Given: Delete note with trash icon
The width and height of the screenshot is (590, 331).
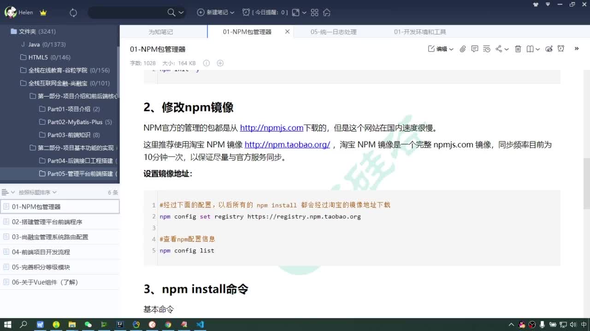Looking at the screenshot, I should pos(518,49).
